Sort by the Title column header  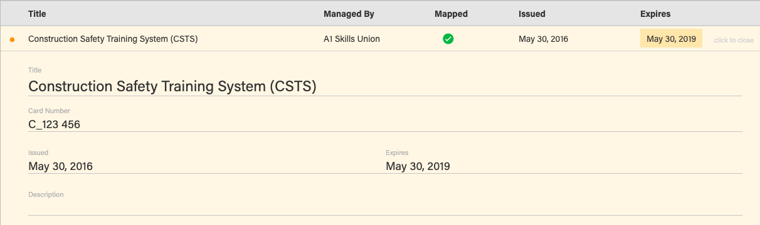click(x=37, y=14)
